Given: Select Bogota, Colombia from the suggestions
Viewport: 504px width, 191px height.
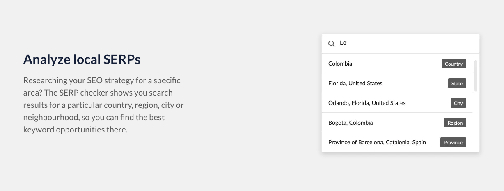Looking at the screenshot, I should click(x=397, y=123).
